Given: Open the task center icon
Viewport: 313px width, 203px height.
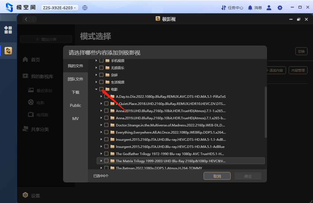Looking at the screenshot, I should click(x=224, y=8).
